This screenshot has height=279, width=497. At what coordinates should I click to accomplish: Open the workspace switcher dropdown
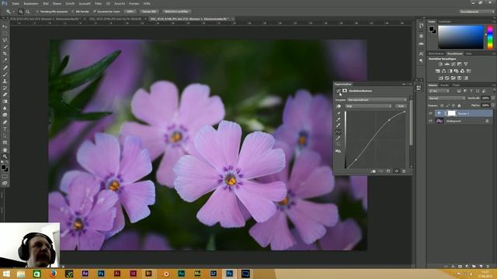(477, 12)
